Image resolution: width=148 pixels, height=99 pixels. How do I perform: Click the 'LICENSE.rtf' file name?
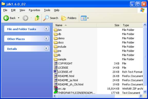click(x=65, y=72)
